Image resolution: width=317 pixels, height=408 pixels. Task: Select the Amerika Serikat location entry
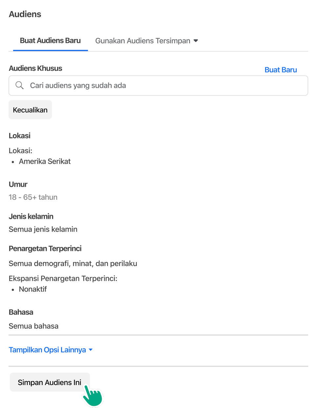coord(45,161)
